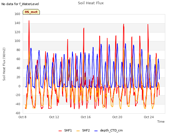The width and height of the screenshot is (182, 136).
Task: Click the Oct 12 x-axis tick label
Action: (x=54, y=117)
